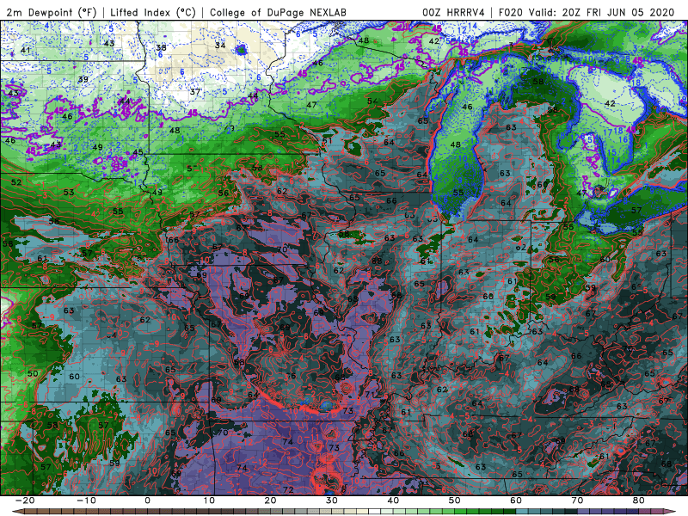Click the -10 label on the color scale

(86, 501)
